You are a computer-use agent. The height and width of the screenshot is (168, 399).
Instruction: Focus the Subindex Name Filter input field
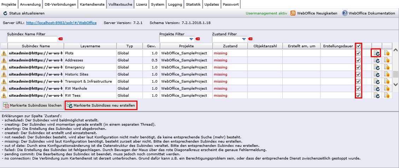point(32,39)
